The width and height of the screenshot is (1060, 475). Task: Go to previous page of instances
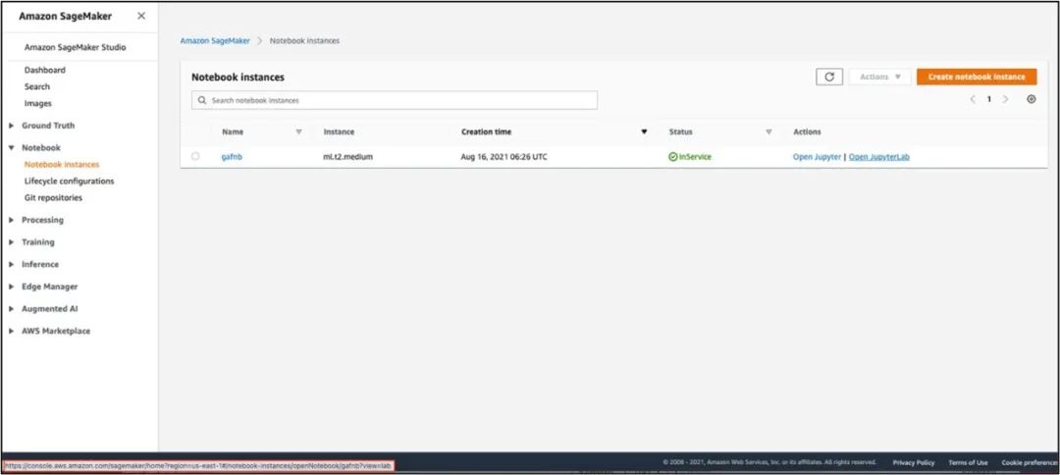point(973,99)
